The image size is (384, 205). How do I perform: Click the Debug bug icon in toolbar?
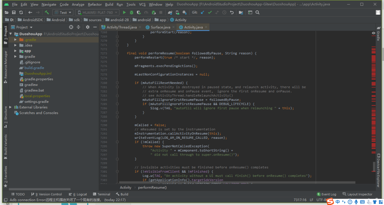(132, 12)
